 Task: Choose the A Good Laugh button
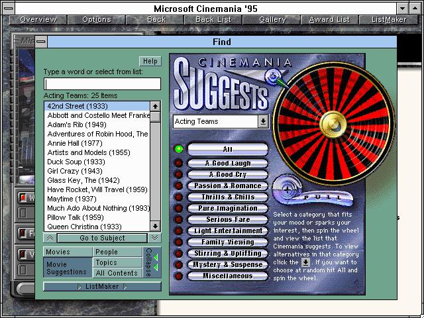tap(228, 163)
